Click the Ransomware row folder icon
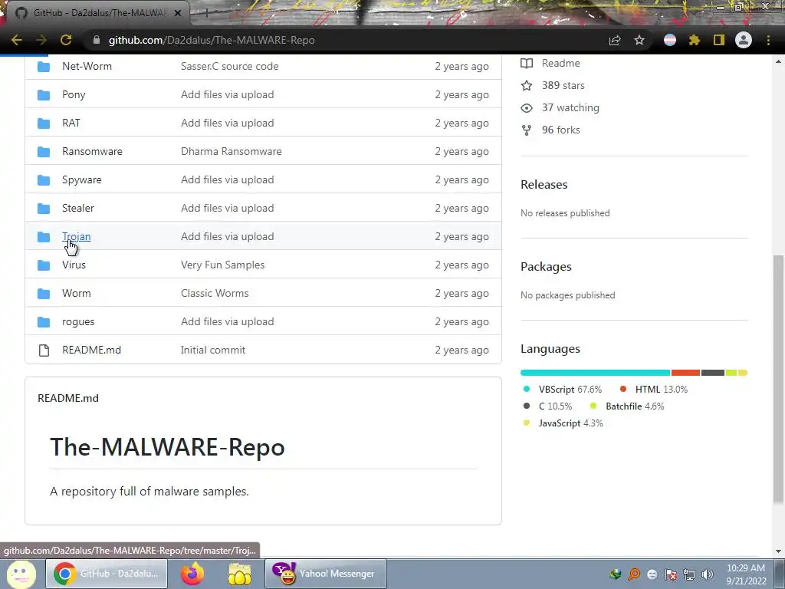Screen dimensions: 785x589 pos(44,151)
